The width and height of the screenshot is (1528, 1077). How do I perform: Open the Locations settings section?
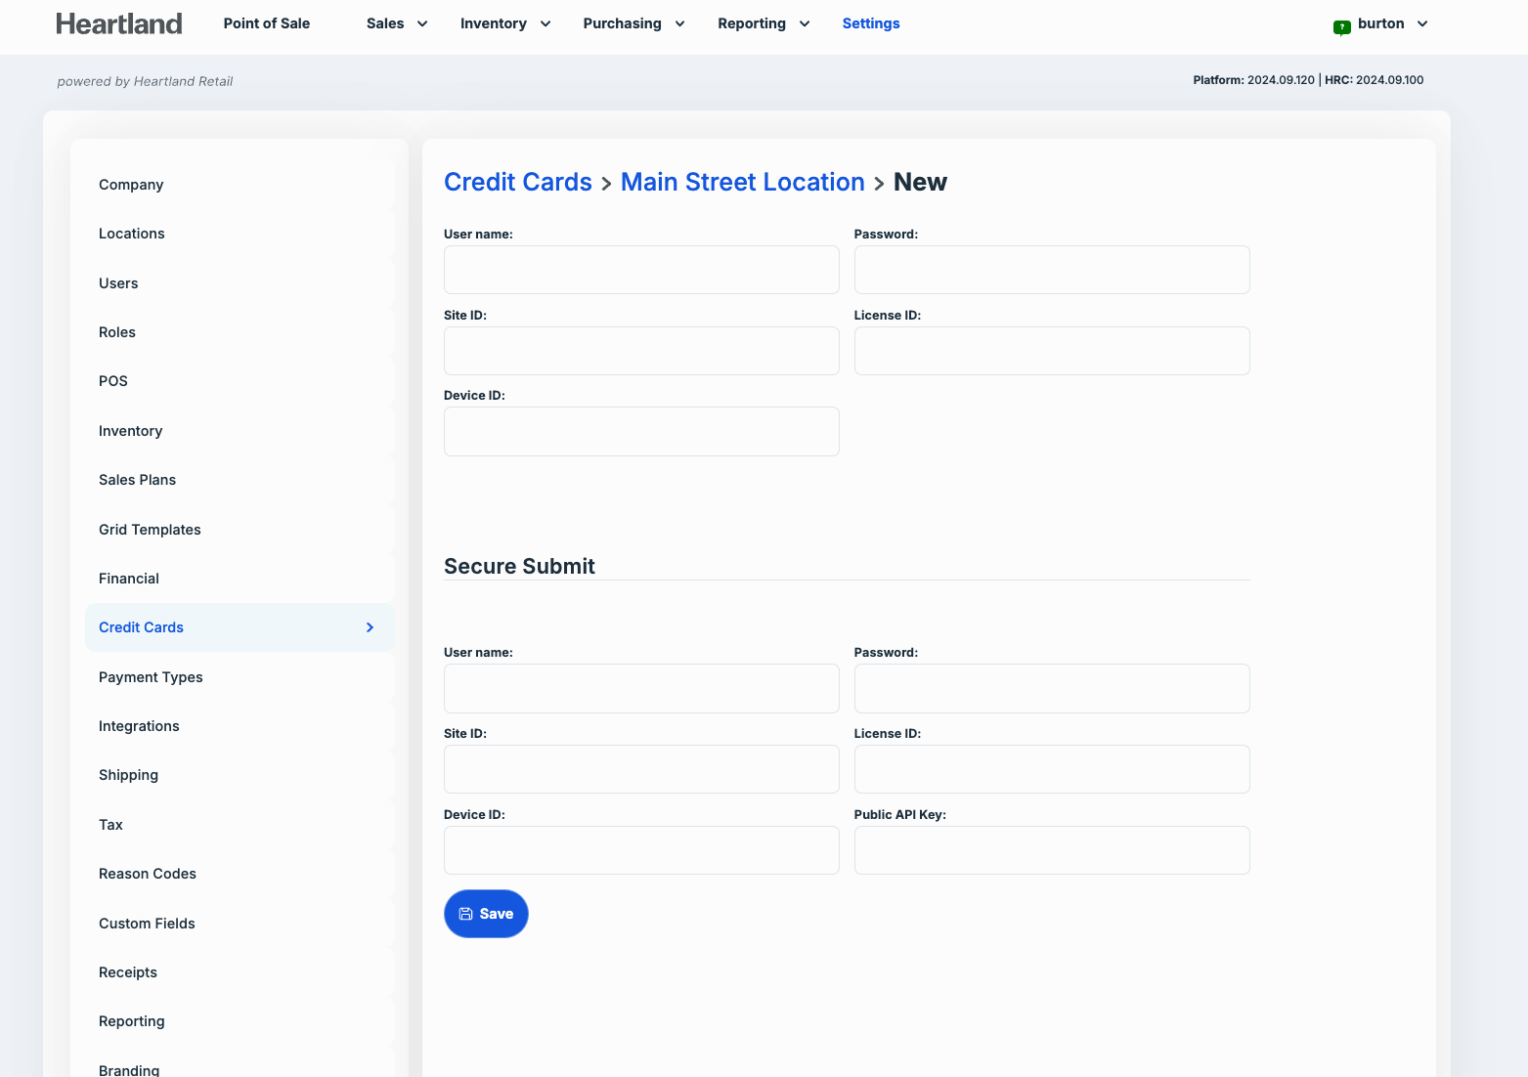[x=131, y=234]
